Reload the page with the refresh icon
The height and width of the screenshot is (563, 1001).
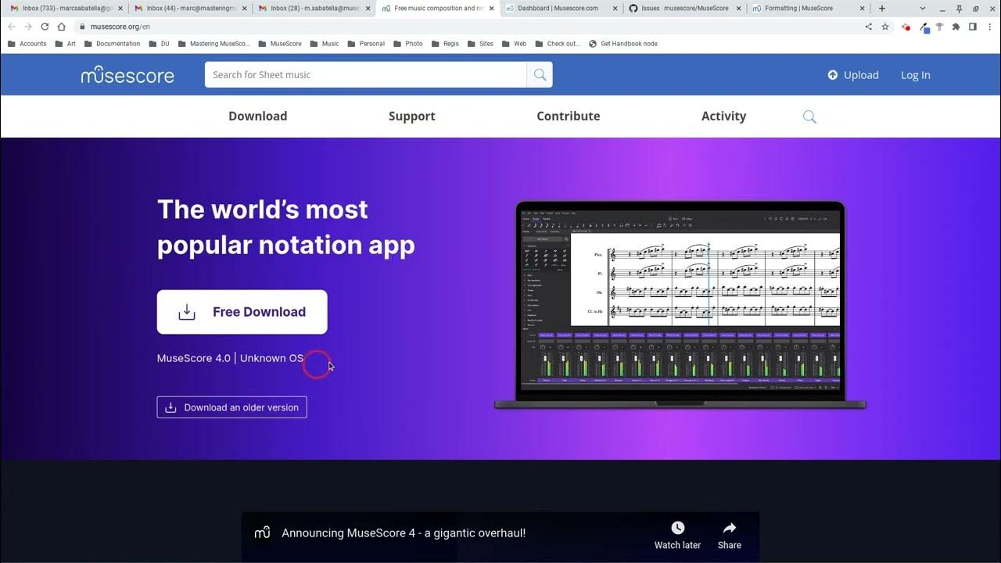pyautogui.click(x=45, y=27)
